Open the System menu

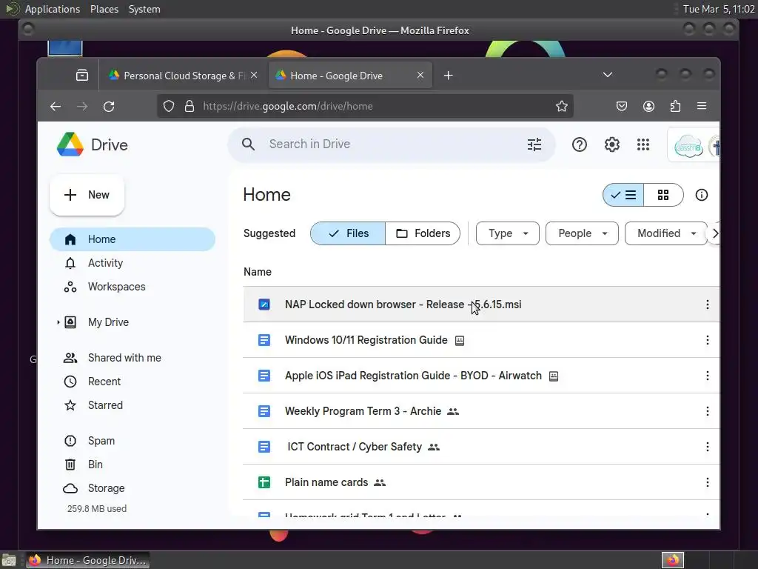pyautogui.click(x=144, y=9)
